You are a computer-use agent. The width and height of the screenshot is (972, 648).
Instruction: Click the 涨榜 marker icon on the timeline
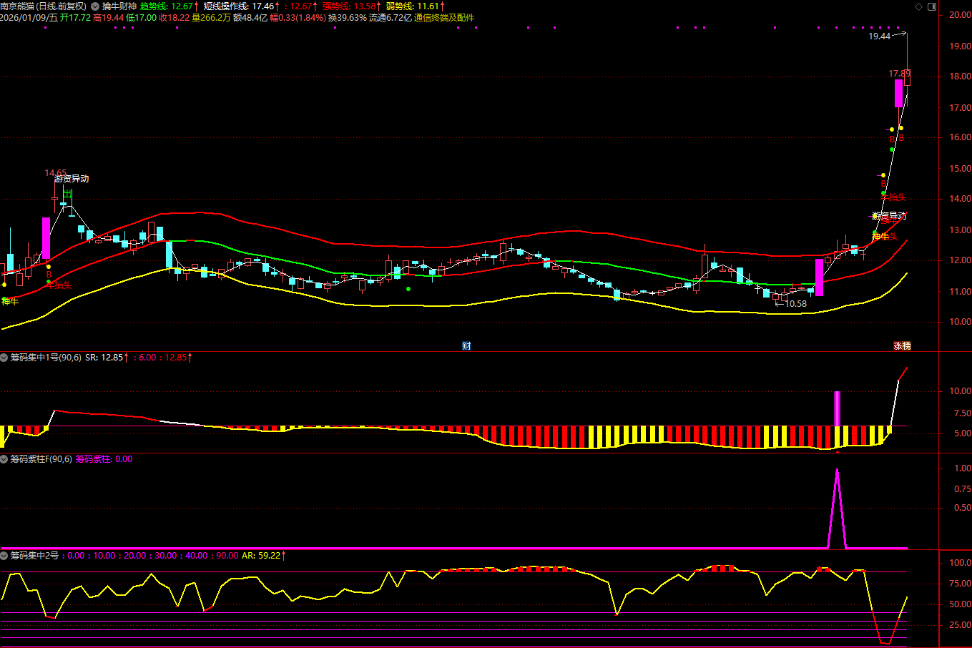pos(902,346)
